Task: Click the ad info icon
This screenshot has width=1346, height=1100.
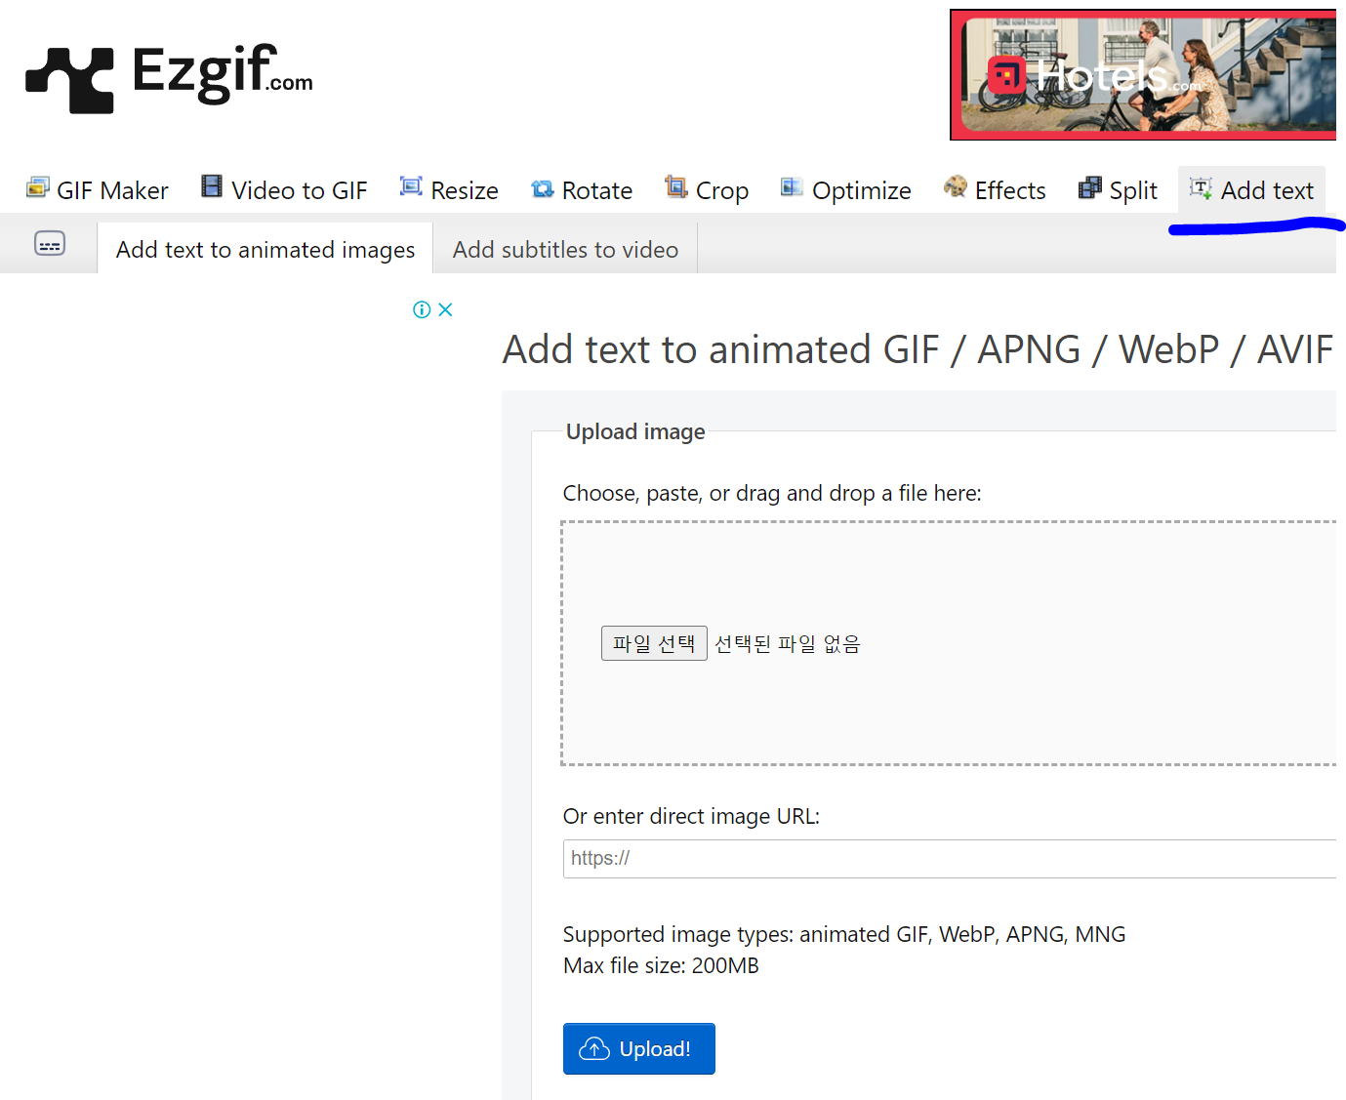Action: [x=422, y=309]
